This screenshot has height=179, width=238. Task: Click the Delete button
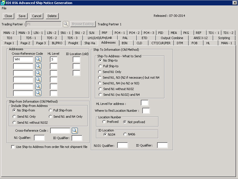point(52,16)
